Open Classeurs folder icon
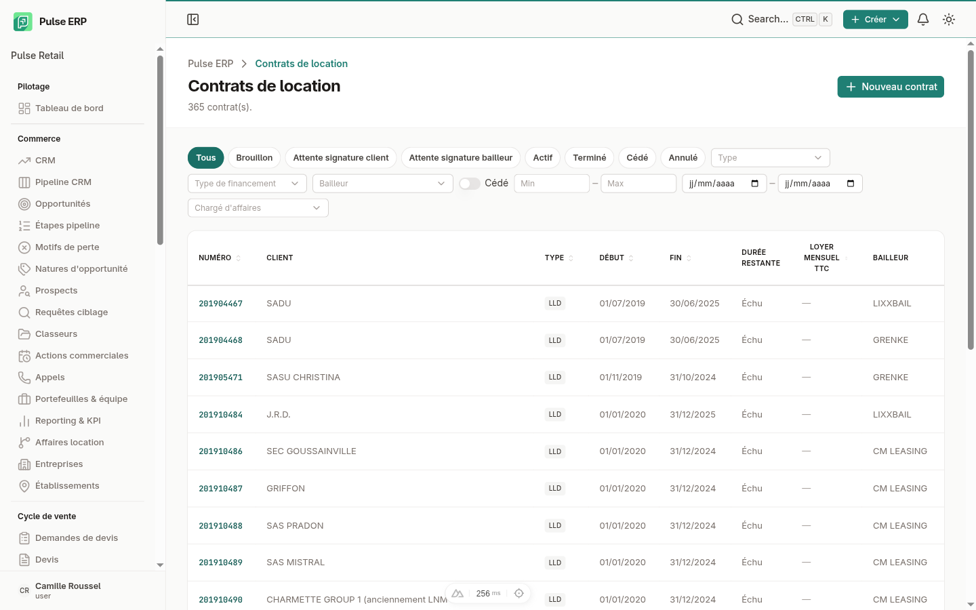This screenshot has width=976, height=610. pos(24,334)
